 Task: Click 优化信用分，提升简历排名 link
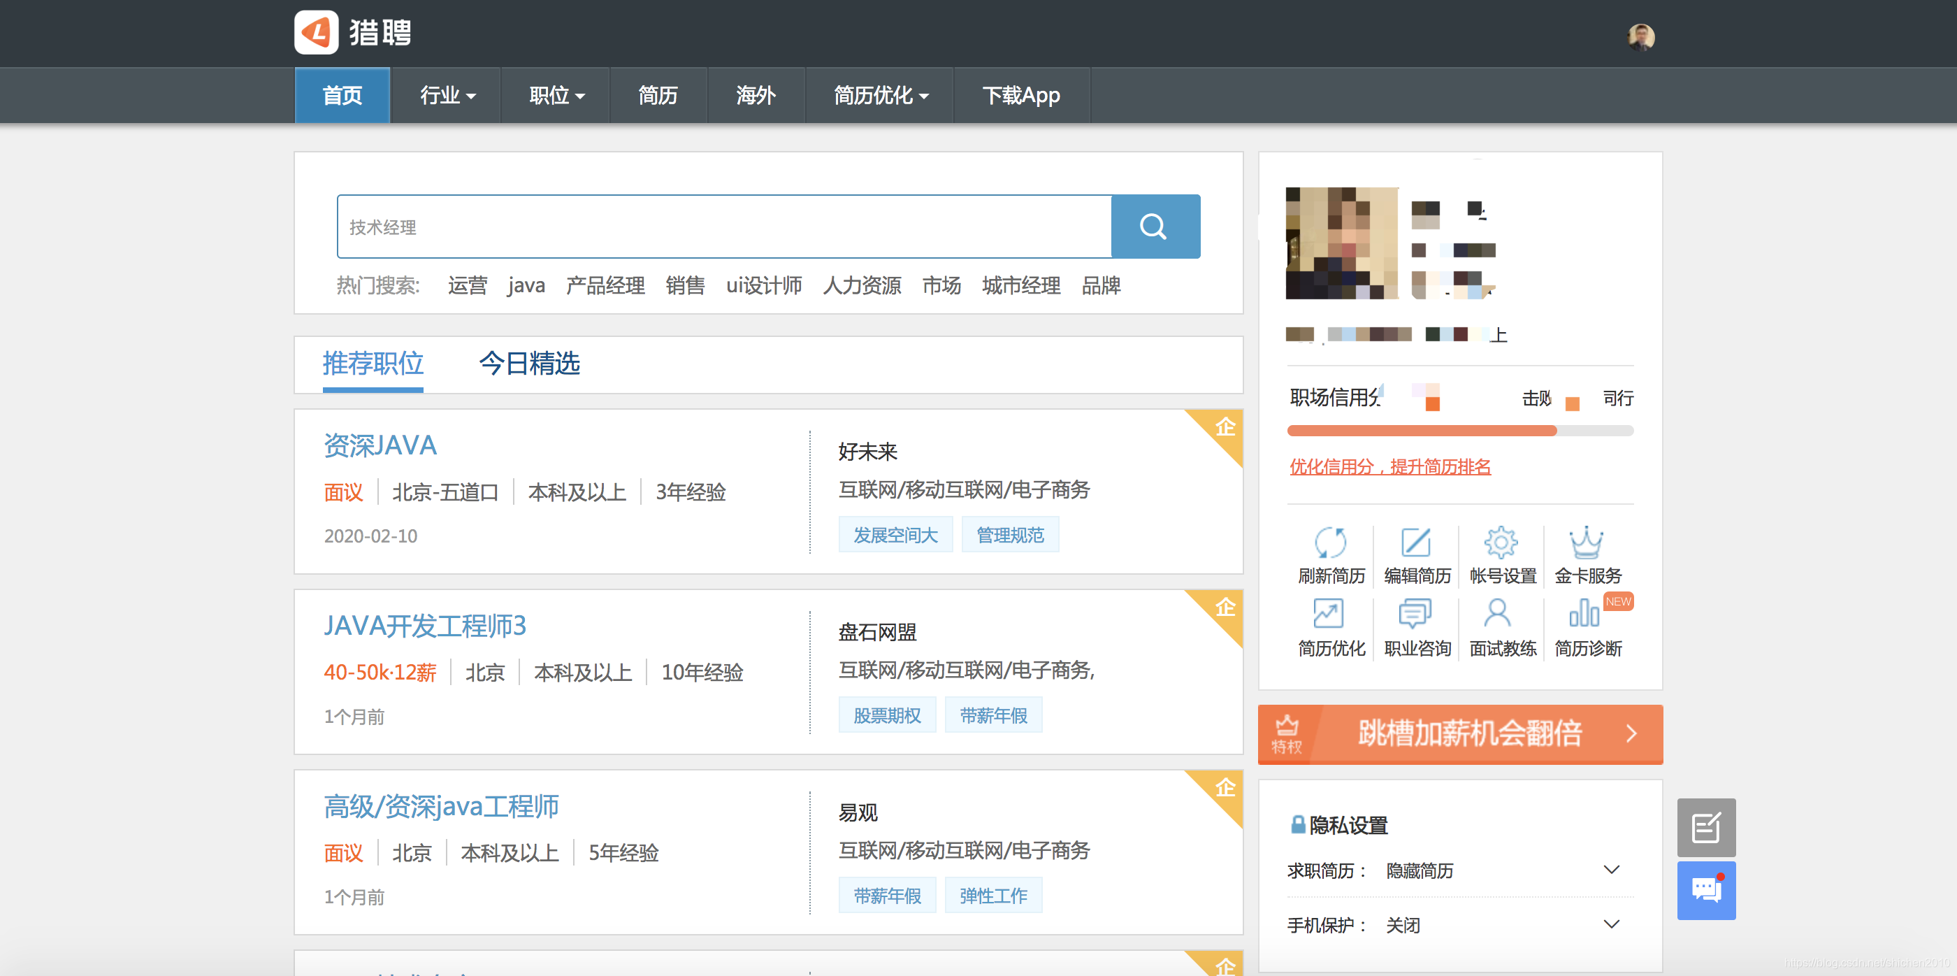1389,467
